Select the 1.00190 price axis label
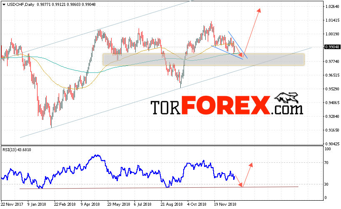This screenshot has width=341, height=209. pyautogui.click(x=332, y=34)
